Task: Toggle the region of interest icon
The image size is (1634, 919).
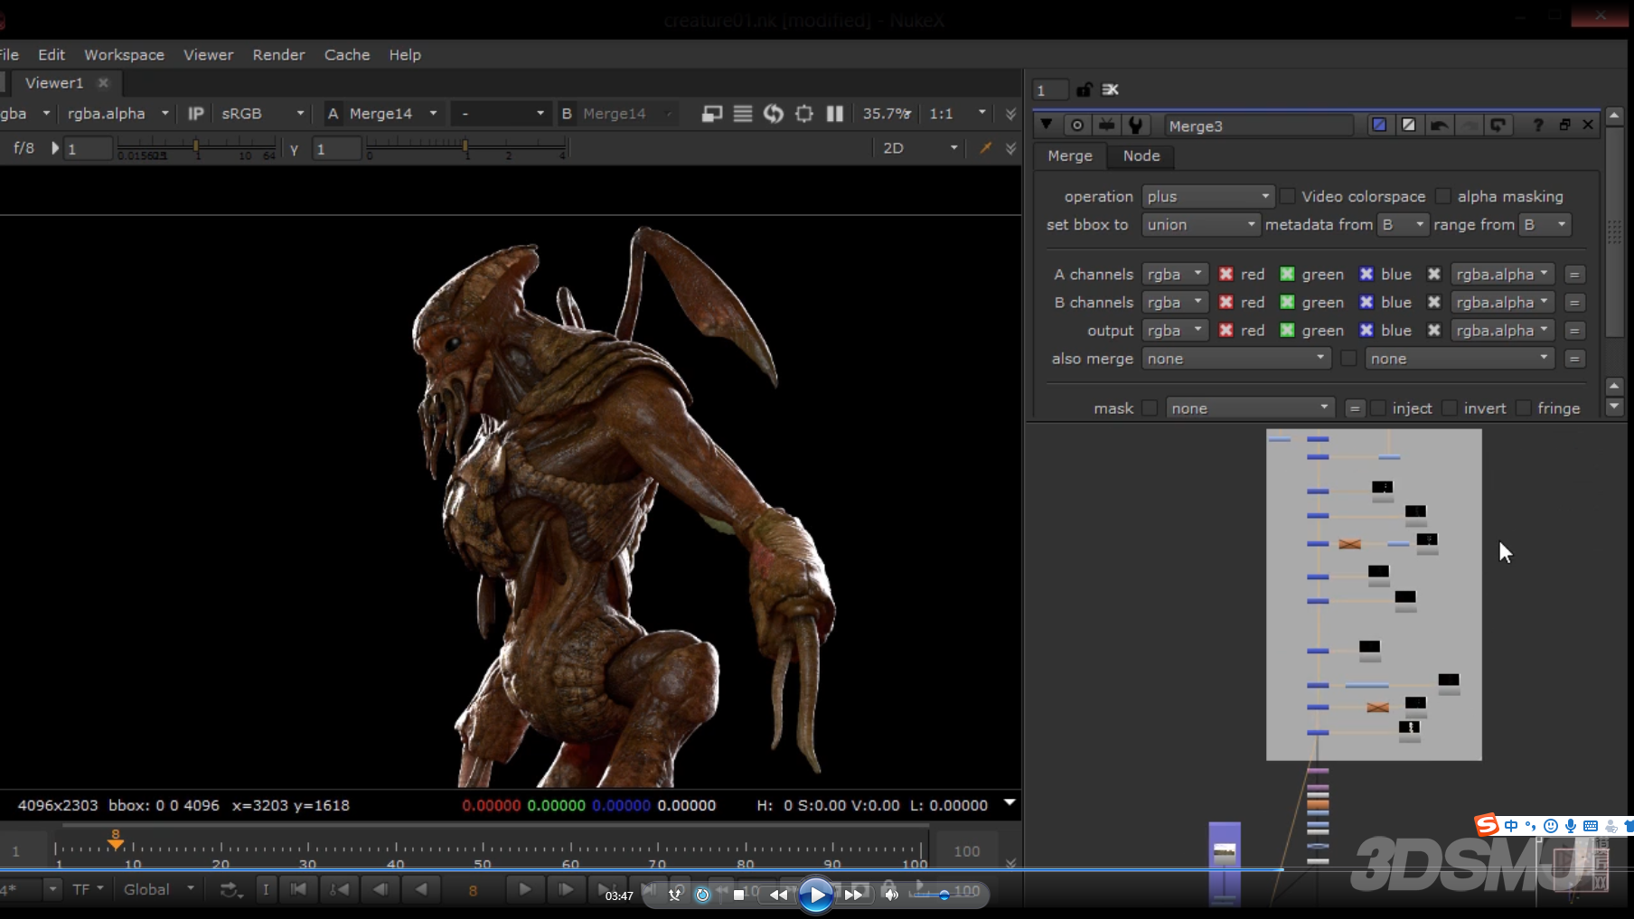Action: coord(804,114)
